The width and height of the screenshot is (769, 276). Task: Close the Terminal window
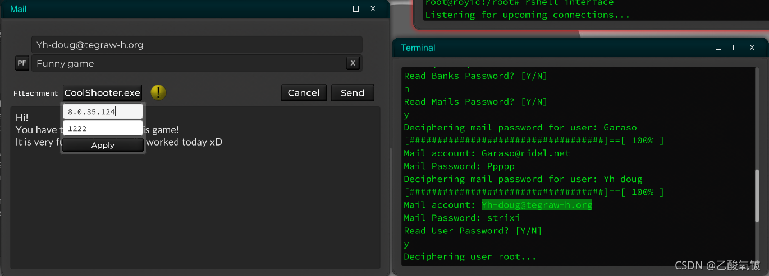coord(751,48)
